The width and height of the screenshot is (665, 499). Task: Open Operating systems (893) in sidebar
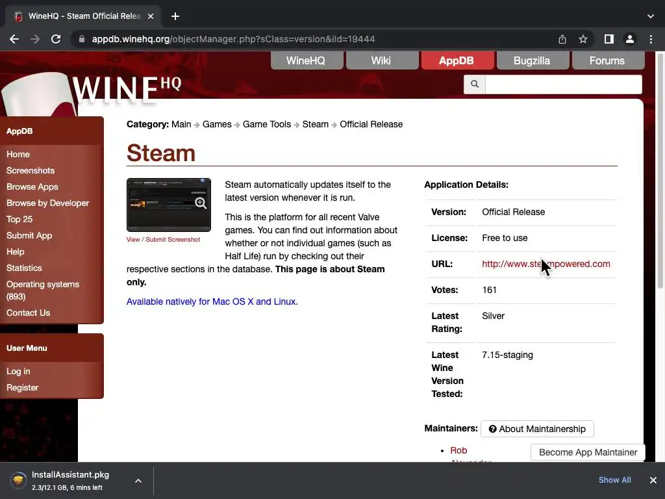pos(42,290)
